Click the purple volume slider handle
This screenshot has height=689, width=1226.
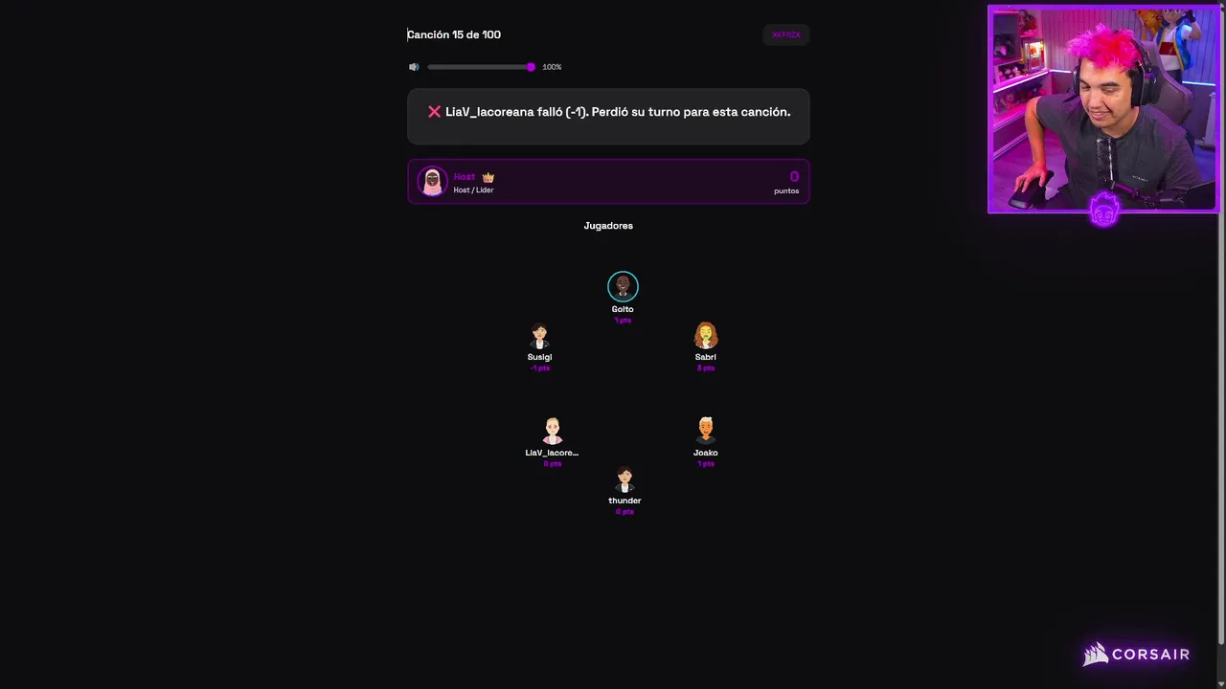coord(531,67)
